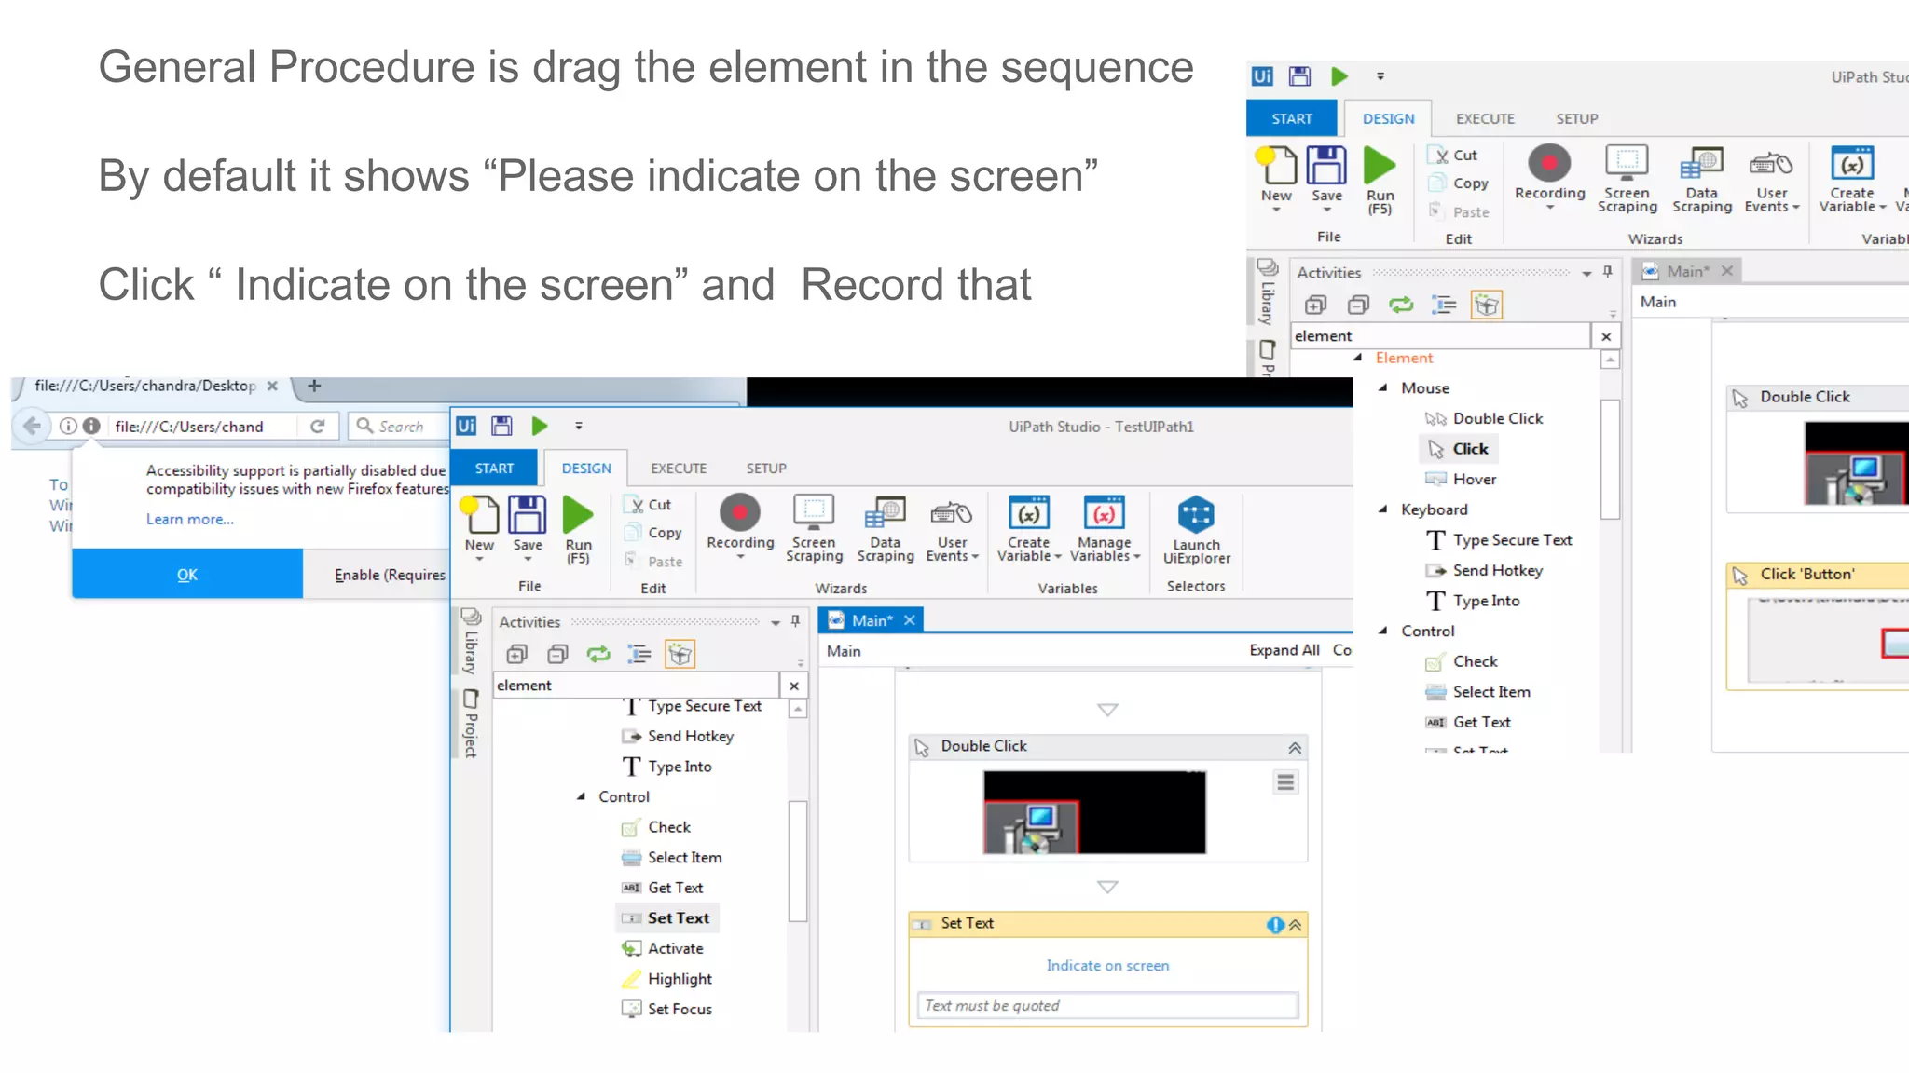This screenshot has width=1909, height=1073.
Task: Click Recording button in TestUIPath1 window
Action: tap(740, 527)
